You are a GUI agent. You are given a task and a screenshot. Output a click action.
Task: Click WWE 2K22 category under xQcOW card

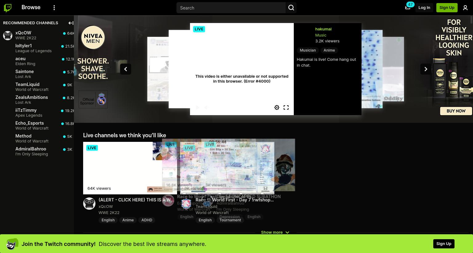pos(109,212)
